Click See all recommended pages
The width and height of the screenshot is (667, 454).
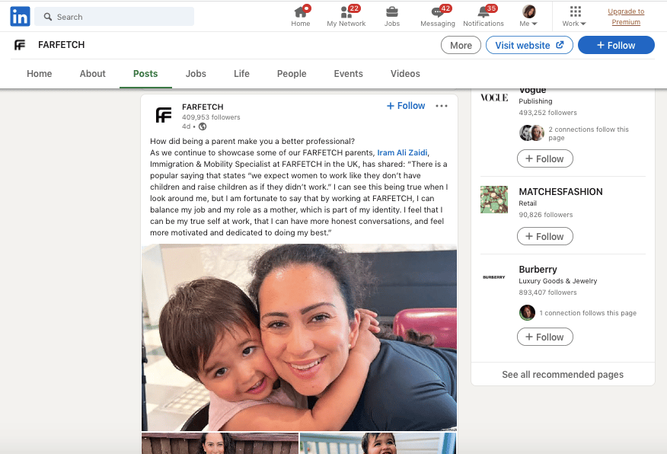tap(563, 375)
